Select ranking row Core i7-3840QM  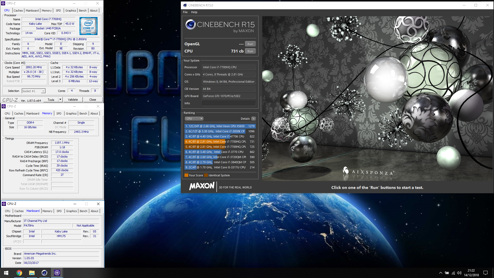(220, 162)
